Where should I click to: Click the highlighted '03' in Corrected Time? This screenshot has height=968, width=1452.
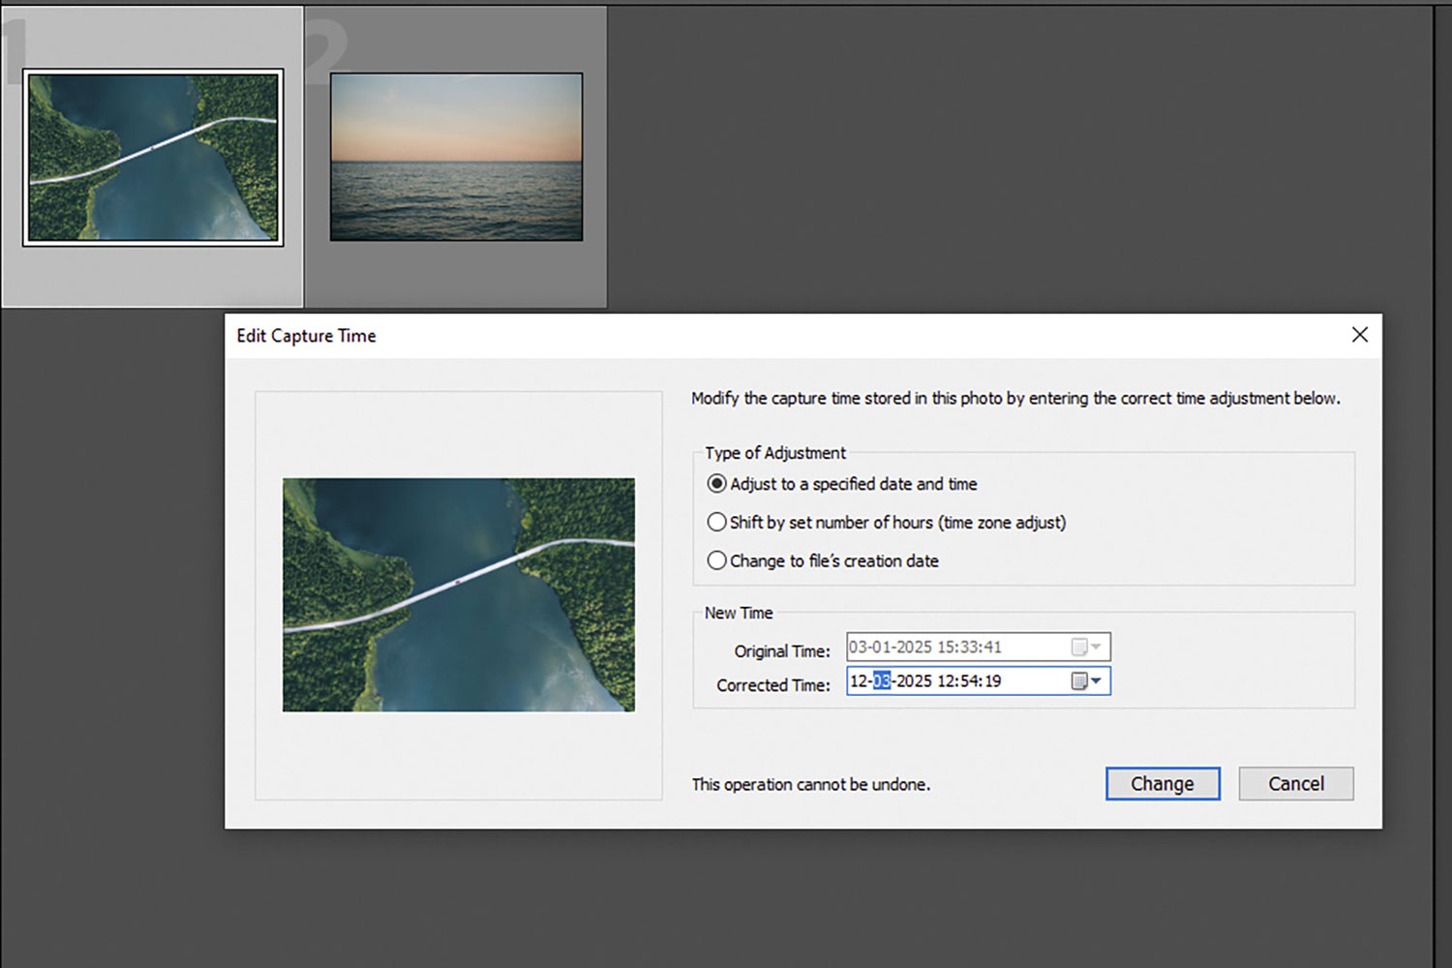point(881,681)
